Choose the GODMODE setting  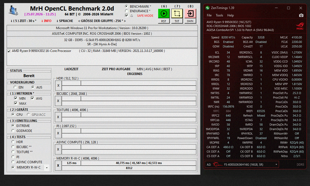coord(13,131)
